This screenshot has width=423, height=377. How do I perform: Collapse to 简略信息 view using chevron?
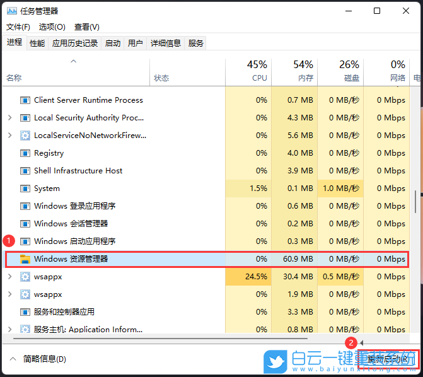13,359
